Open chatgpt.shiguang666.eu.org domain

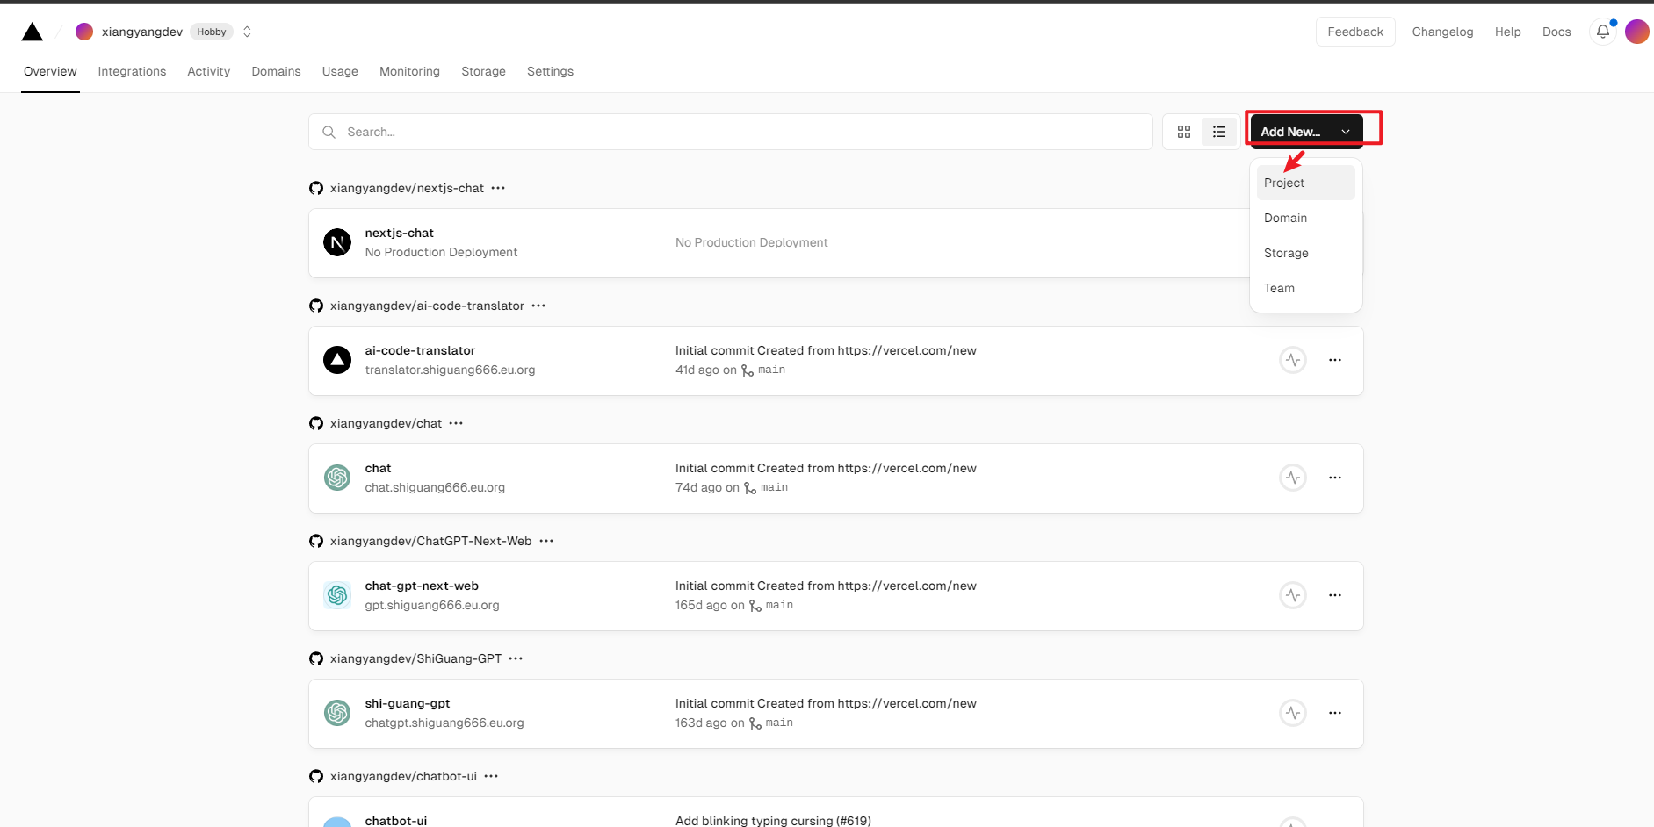click(x=444, y=723)
